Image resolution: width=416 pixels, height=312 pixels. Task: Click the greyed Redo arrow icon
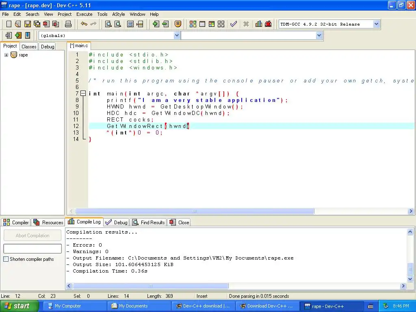tap(93, 24)
